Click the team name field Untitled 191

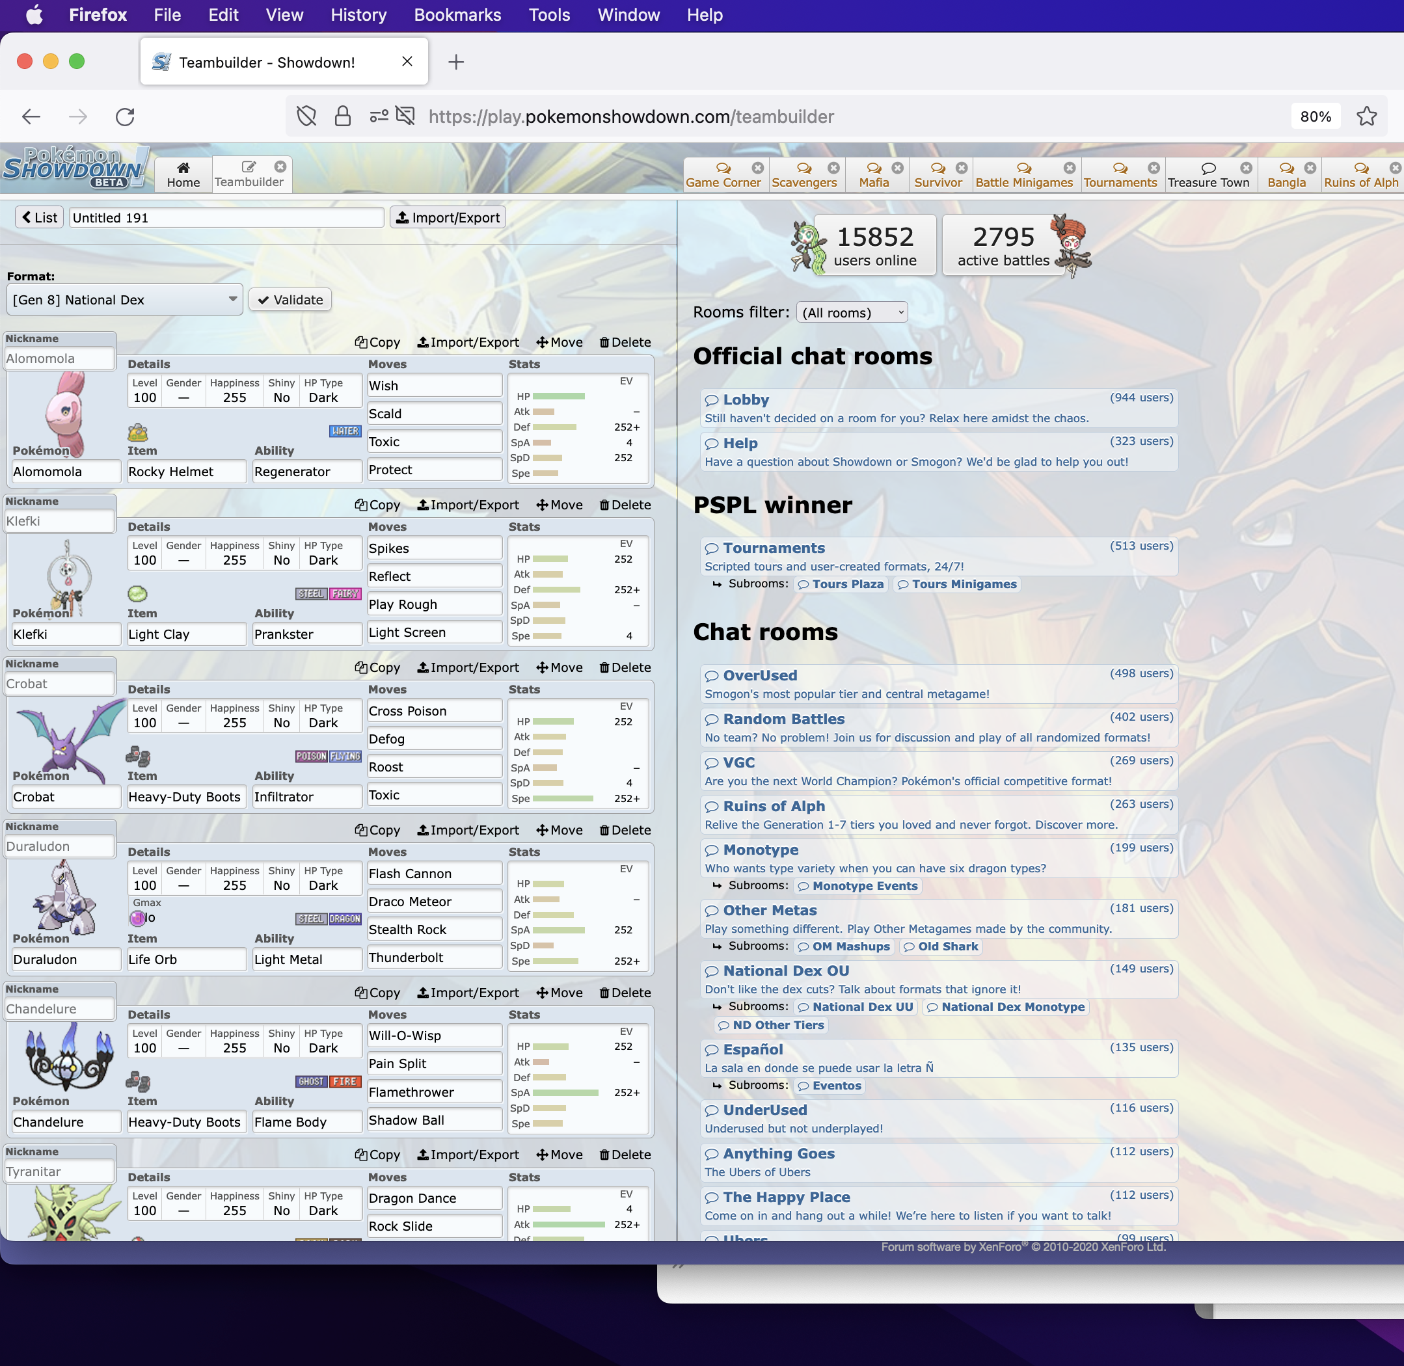(226, 218)
